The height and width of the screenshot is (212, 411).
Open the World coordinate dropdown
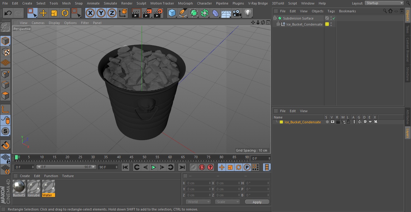tap(198, 202)
